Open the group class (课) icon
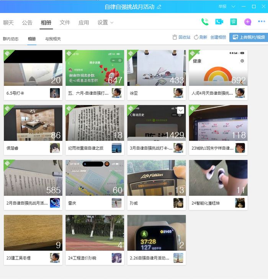This screenshot has width=268, height=279. point(233,22)
